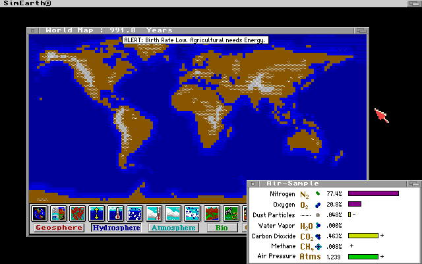Click the Hydrosphere button

pyautogui.click(x=116, y=228)
